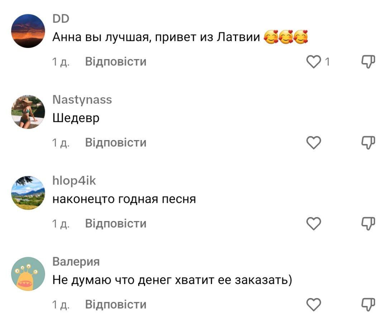Dislike DD's comment about Латвии

coord(368,62)
